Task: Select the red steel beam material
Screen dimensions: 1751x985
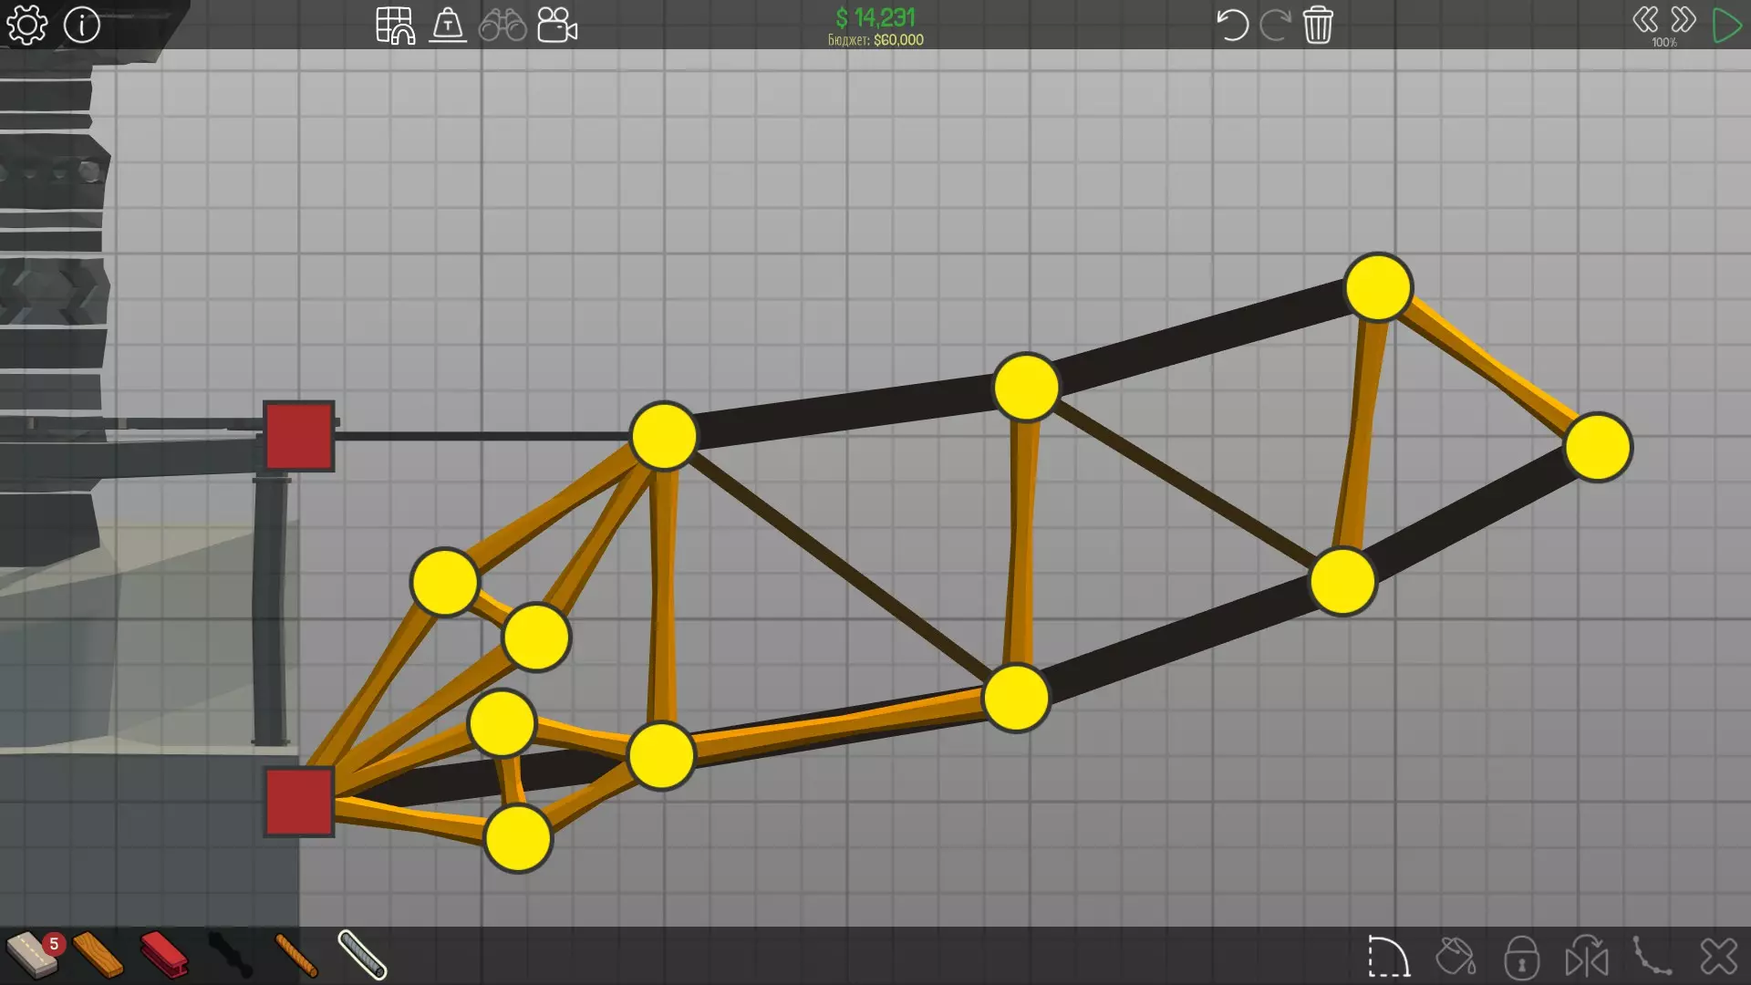Action: point(164,955)
